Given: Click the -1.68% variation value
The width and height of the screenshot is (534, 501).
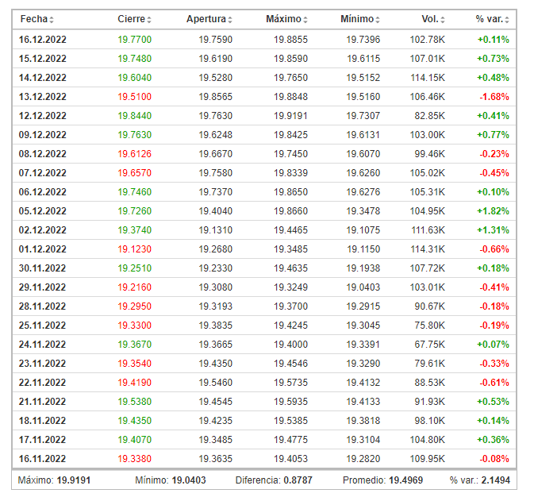Looking at the screenshot, I should [494, 96].
